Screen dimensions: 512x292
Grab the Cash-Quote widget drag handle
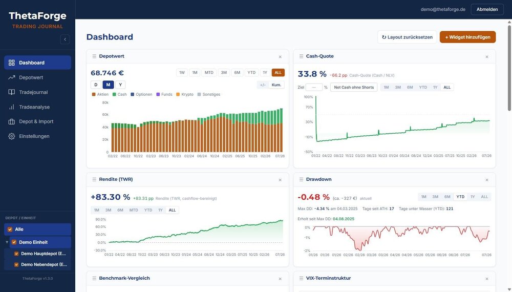[x=301, y=56]
